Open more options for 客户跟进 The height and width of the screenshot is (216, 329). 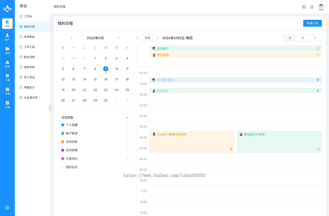(x=127, y=133)
